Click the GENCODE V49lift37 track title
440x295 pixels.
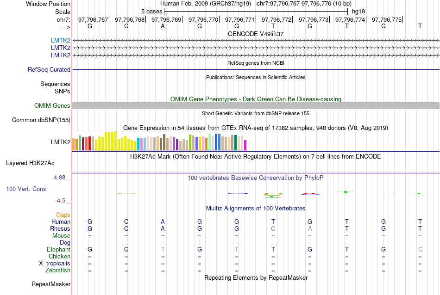(256, 34)
